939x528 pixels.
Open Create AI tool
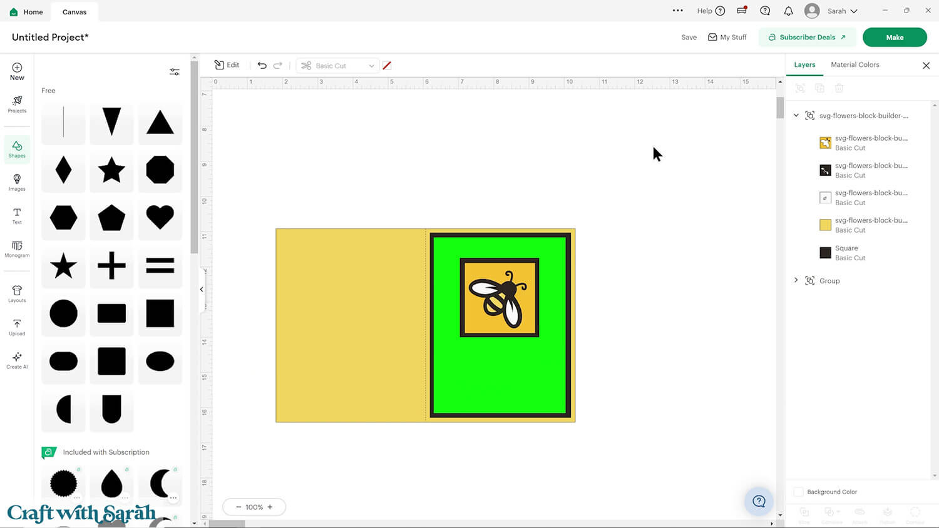point(17,360)
